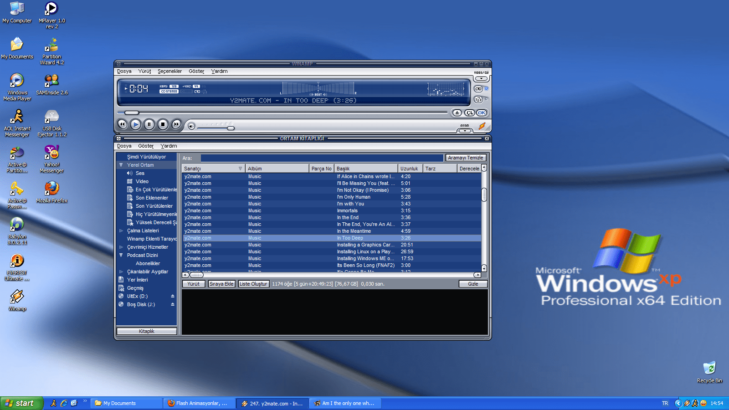Click the Yürüt button below the track list

(193, 284)
